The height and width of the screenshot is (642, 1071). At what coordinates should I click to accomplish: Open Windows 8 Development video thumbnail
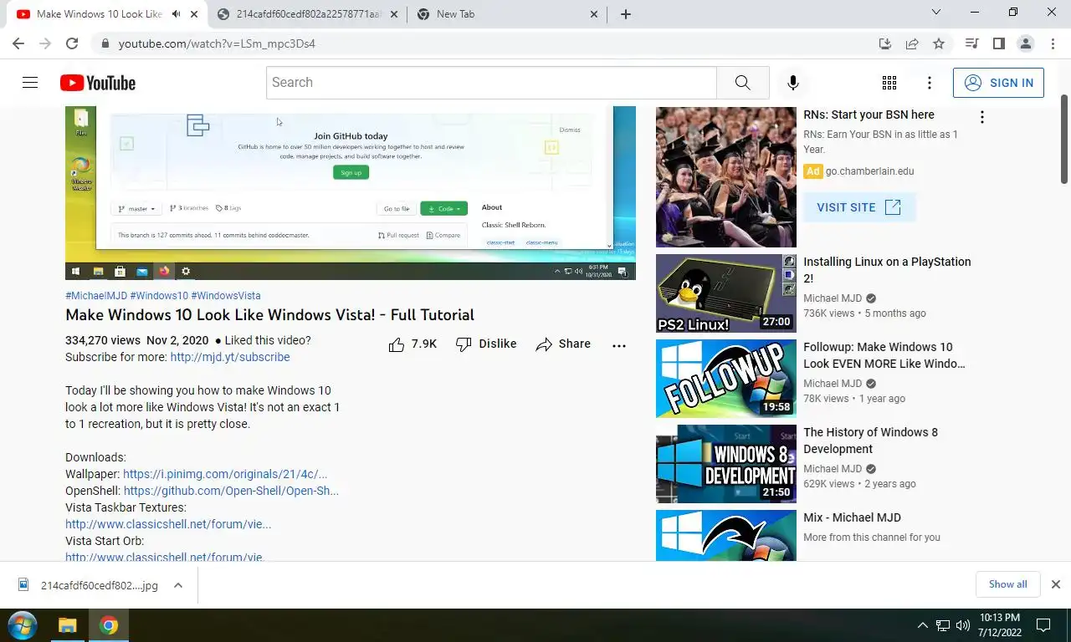pyautogui.click(x=725, y=464)
